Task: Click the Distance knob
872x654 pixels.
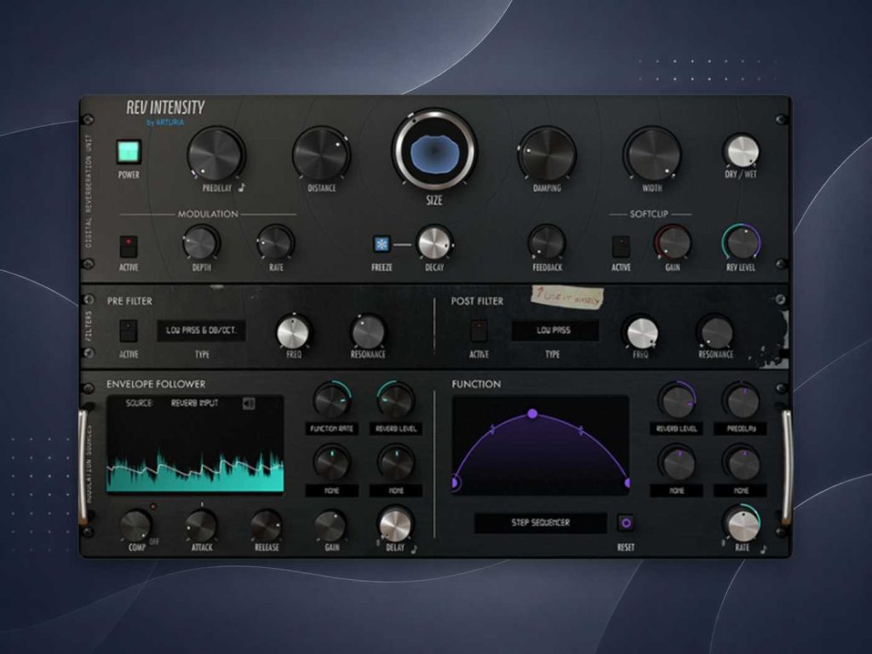Action: [321, 154]
